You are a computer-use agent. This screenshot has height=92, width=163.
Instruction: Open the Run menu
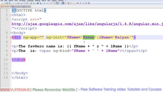49,1
